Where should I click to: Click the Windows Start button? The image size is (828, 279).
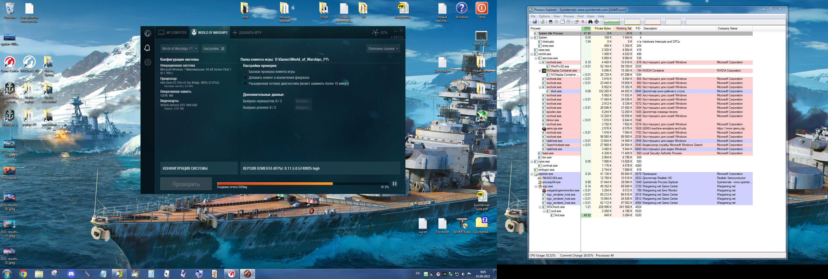coord(7,274)
